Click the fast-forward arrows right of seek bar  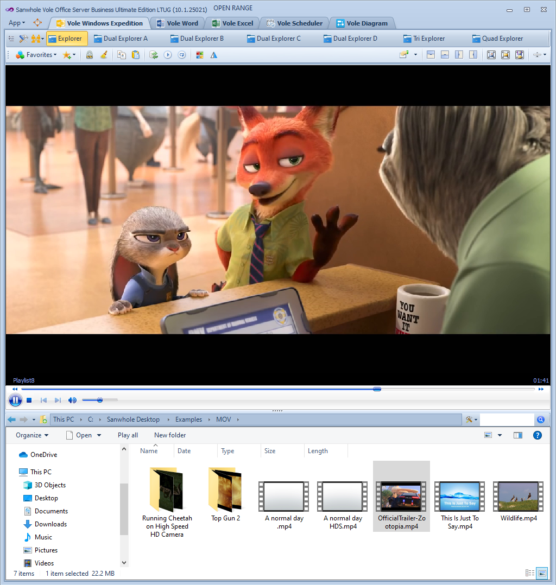[x=541, y=389]
